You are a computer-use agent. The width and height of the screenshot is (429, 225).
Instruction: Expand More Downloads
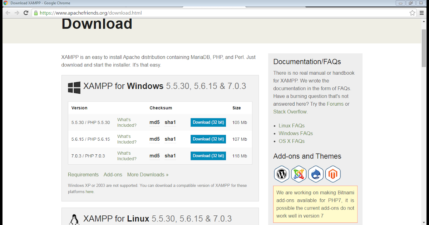click(x=147, y=175)
